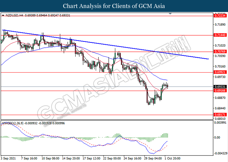
Task: Click the 0.68010 price scale value
Action: pyautogui.click(x=220, y=119)
